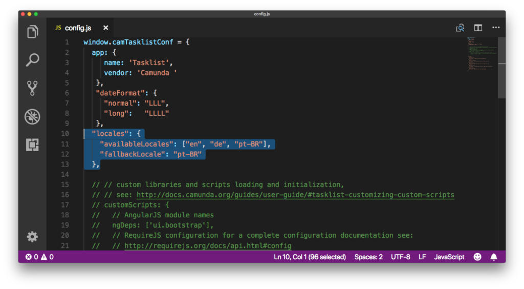Open the editor More Actions menu
Image resolution: width=524 pixels, height=289 pixels.
495,28
